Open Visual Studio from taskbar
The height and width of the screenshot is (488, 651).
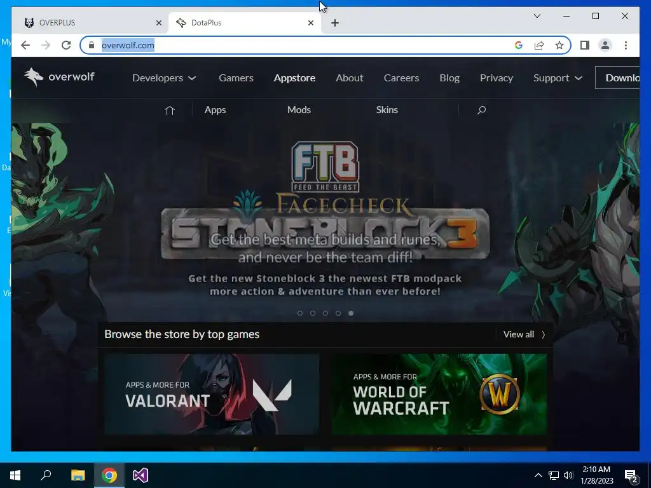140,475
